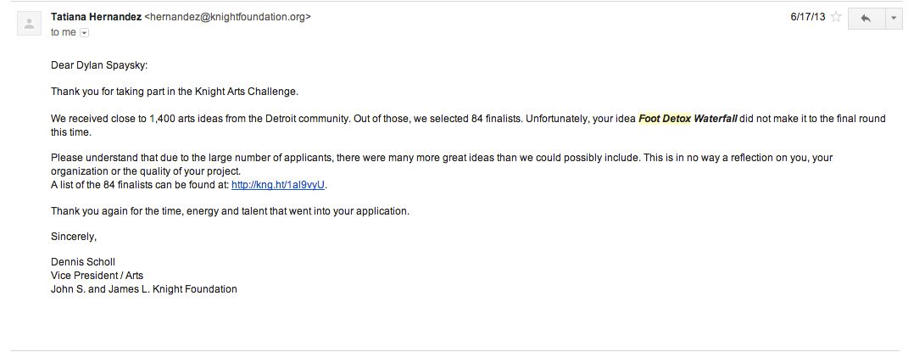
Task: Open the kng.ht finalists link
Action: click(279, 185)
